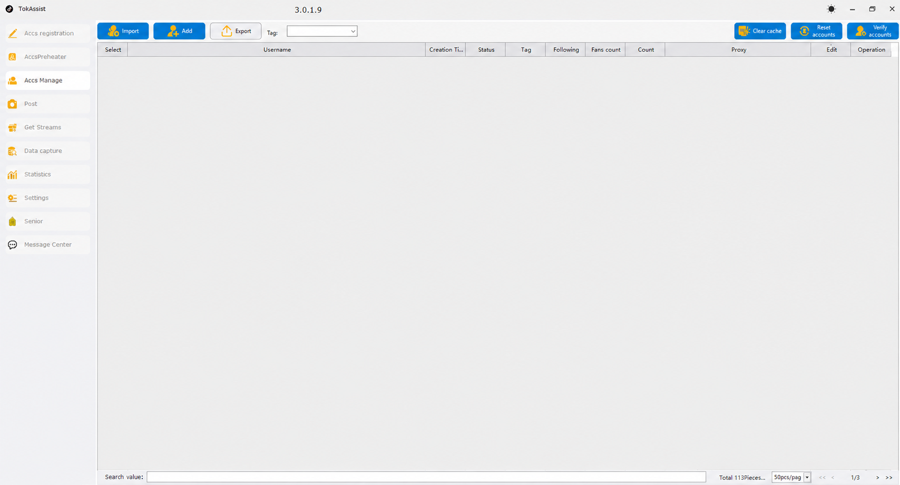
Task: Click the Clear cache button
Action: [760, 31]
